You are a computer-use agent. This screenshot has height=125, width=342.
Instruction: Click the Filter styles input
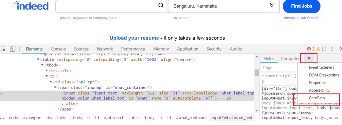click(x=279, y=68)
